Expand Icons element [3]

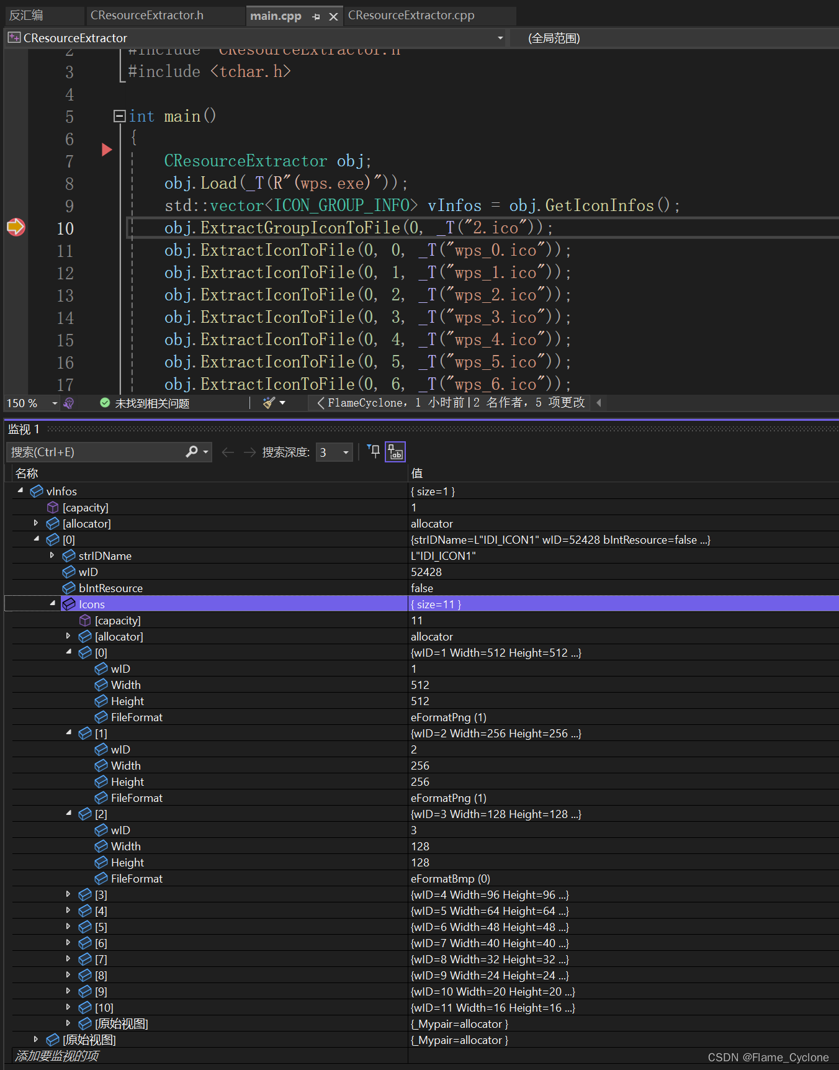(x=68, y=894)
